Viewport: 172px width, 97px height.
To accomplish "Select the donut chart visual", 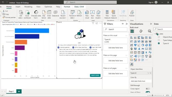I will coord(146,45).
